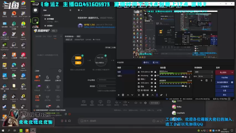Toggle lock on 图像 2 source

pyautogui.click(x=155, y=79)
